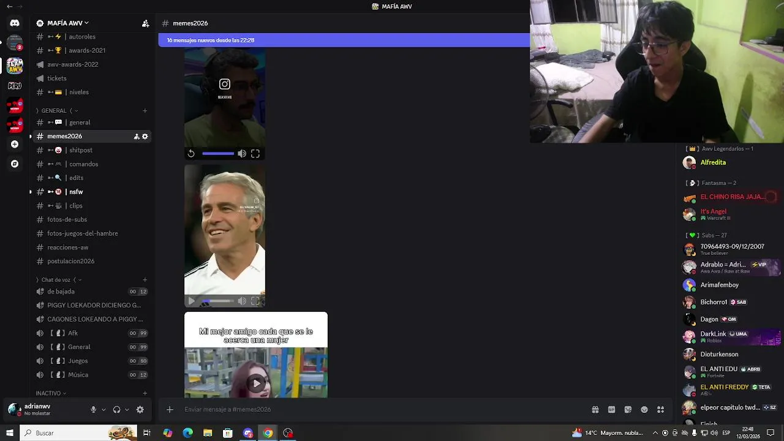Open the tickets channel

tap(92, 78)
